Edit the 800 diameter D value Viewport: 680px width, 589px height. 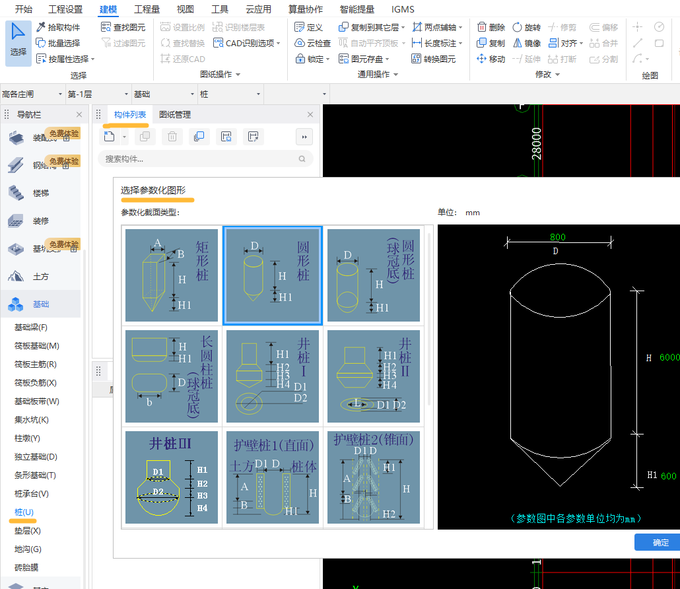(x=558, y=237)
